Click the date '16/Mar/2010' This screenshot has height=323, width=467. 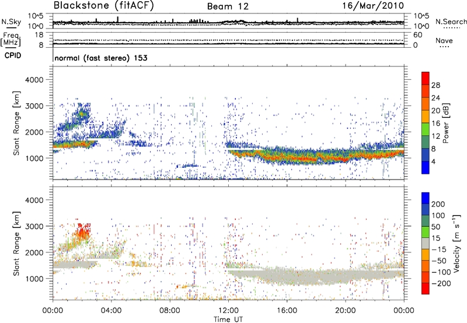[373, 6]
